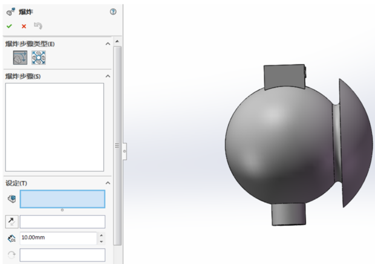This screenshot has width=375, height=264.
Task: Click the 爆炸 panel title icon
Action: click(11, 11)
